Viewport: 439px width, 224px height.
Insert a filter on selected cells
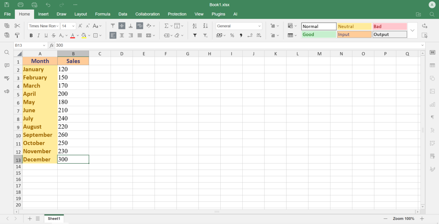[195, 35]
